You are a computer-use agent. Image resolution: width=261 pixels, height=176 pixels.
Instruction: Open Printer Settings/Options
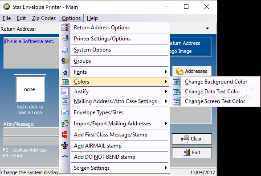tap(114, 39)
